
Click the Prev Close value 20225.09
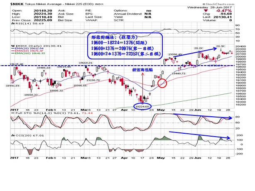coord(43,20)
